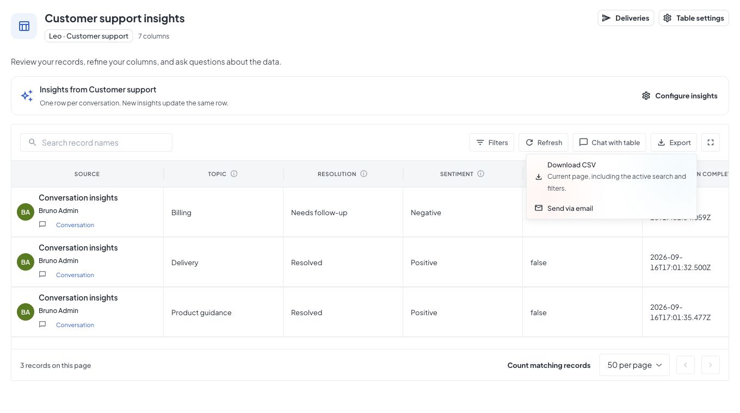This screenshot has height=413, width=740.
Task: Click the BA avatar in Product guidance row
Action: coord(26,312)
